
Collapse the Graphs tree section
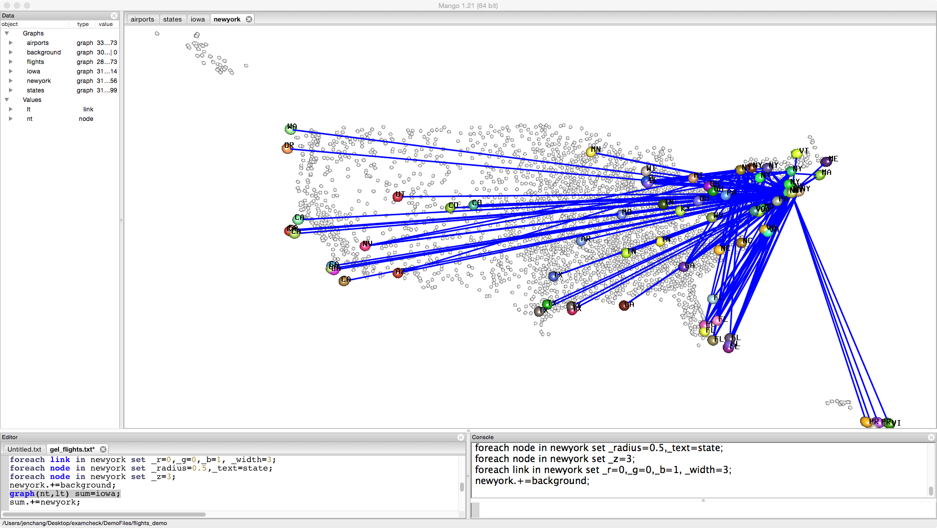pyautogui.click(x=7, y=33)
